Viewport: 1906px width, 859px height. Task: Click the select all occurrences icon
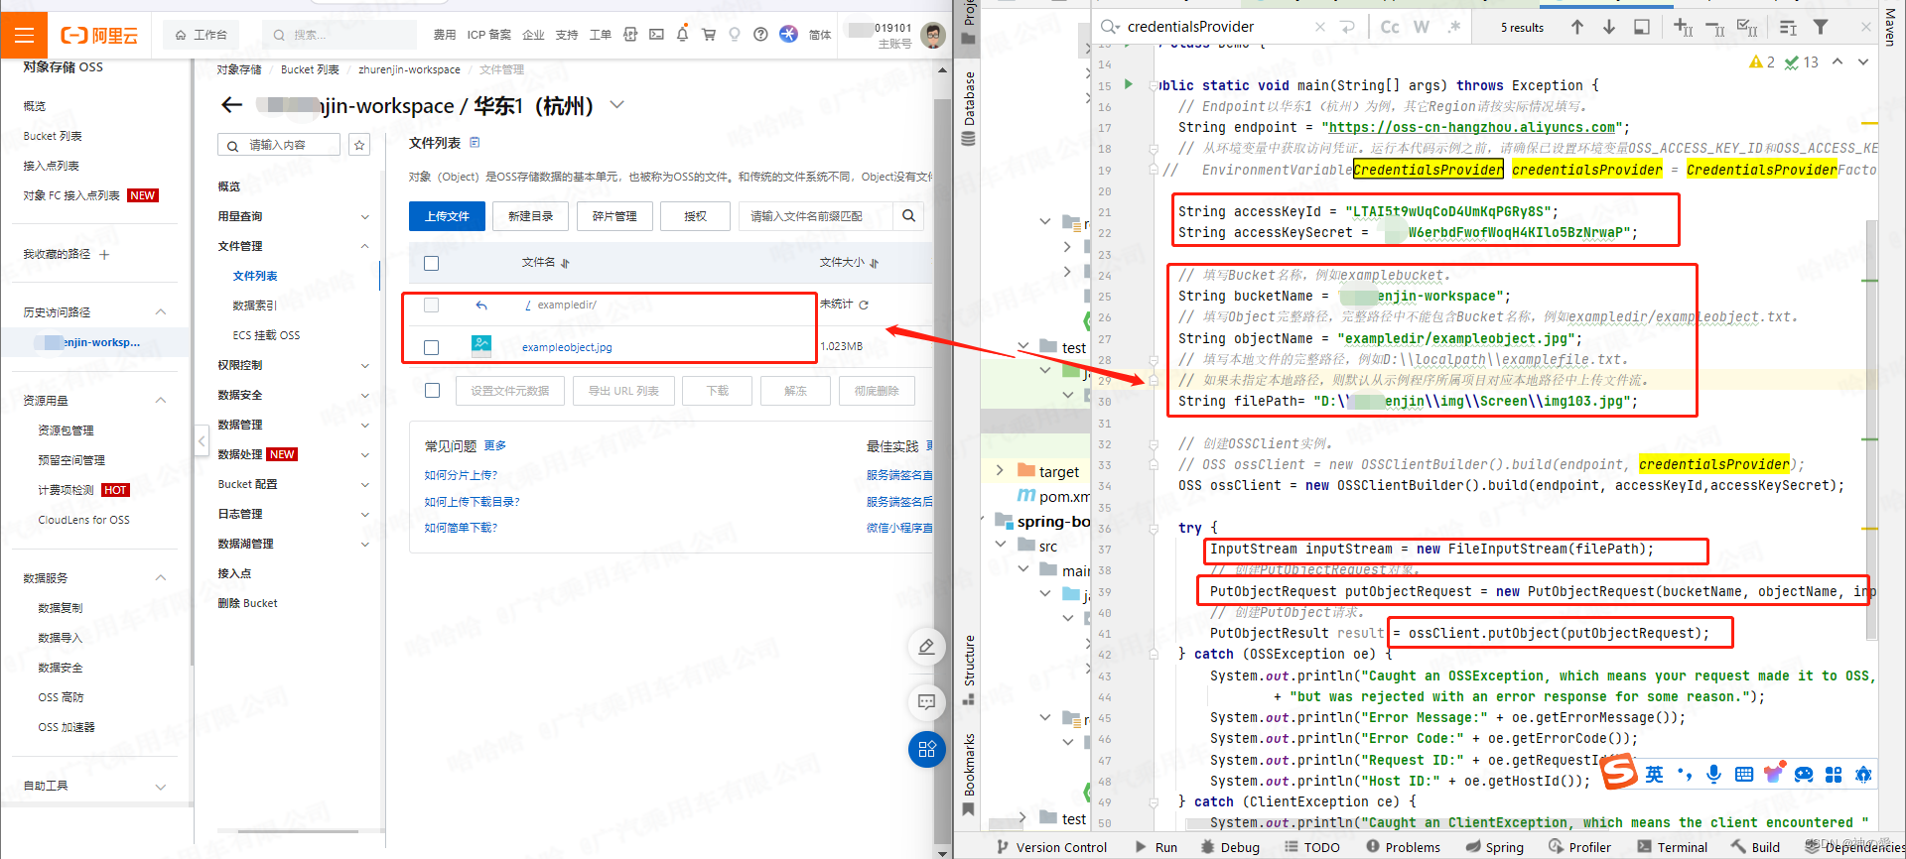[x=1747, y=27]
